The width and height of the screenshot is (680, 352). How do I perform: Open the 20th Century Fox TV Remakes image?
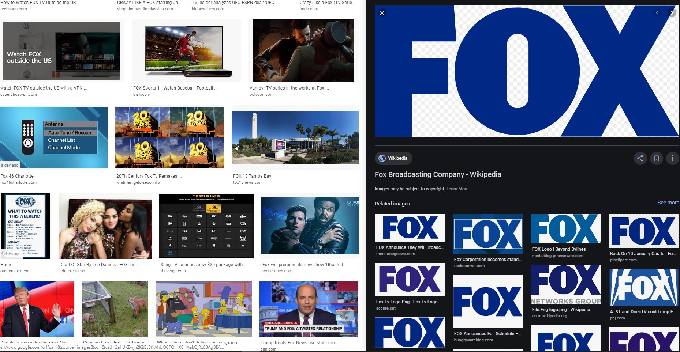pyautogui.click(x=169, y=137)
